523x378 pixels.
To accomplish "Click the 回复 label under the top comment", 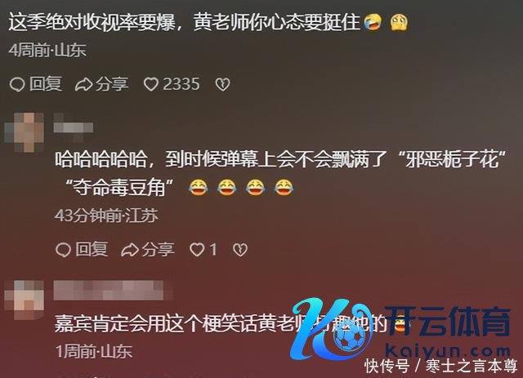I will (46, 83).
